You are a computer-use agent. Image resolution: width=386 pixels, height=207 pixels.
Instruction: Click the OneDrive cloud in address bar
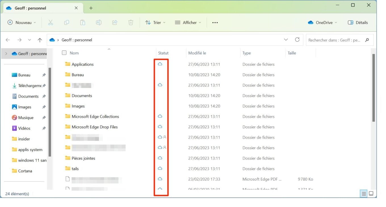[52, 40]
